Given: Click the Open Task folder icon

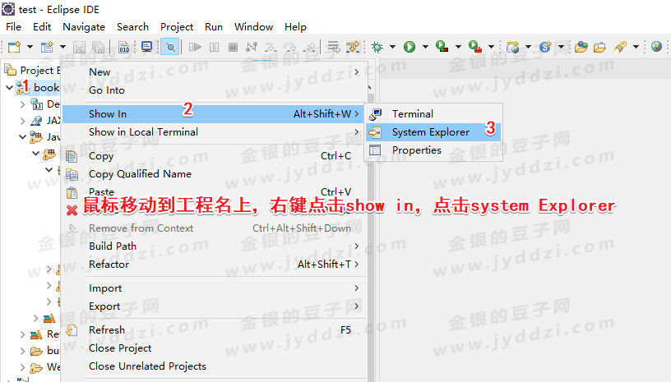Looking at the screenshot, I should pos(599,47).
